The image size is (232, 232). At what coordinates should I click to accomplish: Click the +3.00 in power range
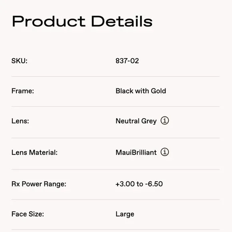click(125, 184)
